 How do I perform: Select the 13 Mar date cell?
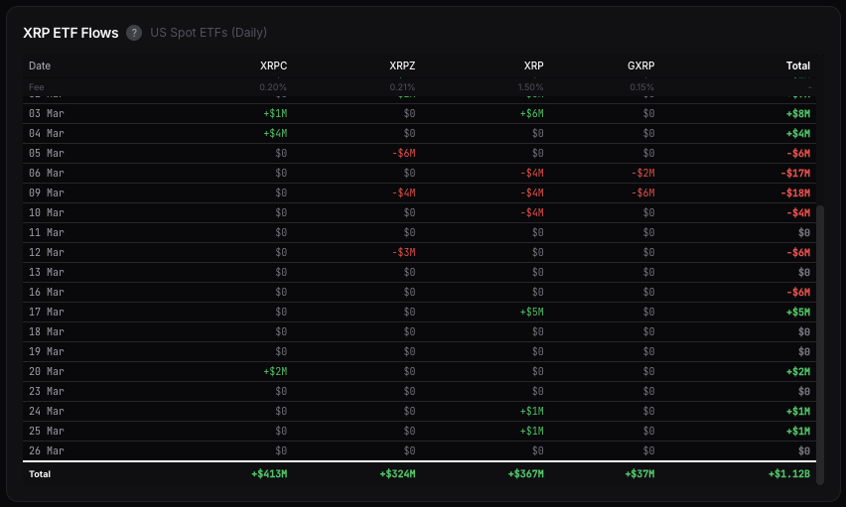coord(47,273)
